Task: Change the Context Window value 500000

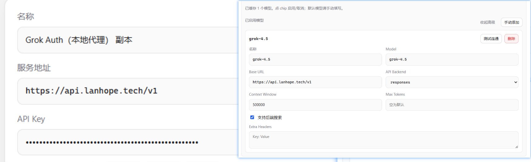Action: click(x=315, y=105)
